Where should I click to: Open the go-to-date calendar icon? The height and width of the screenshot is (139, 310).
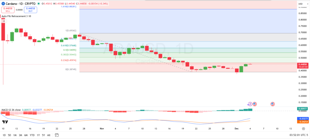(57, 135)
